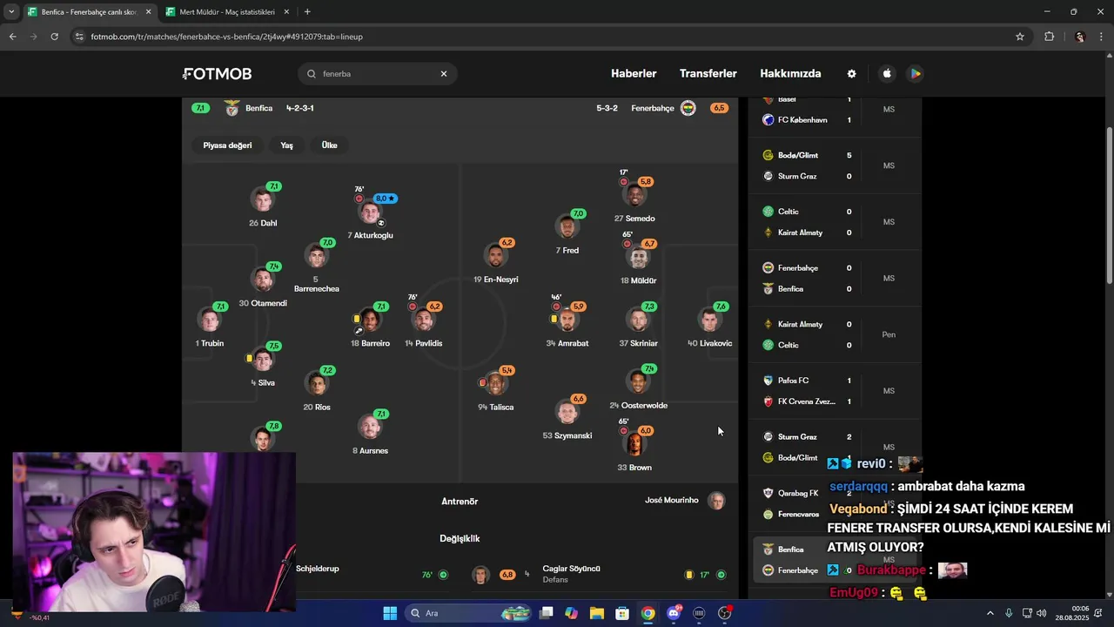1114x627 pixels.
Task: Click the browser address bar URL
Action: 226,37
